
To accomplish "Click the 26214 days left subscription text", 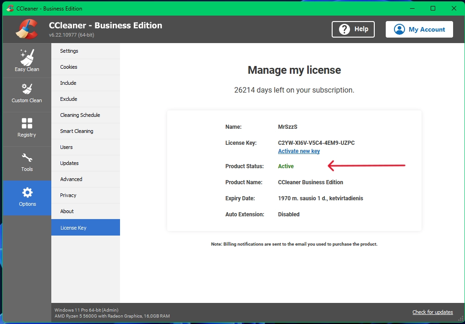I will click(294, 90).
